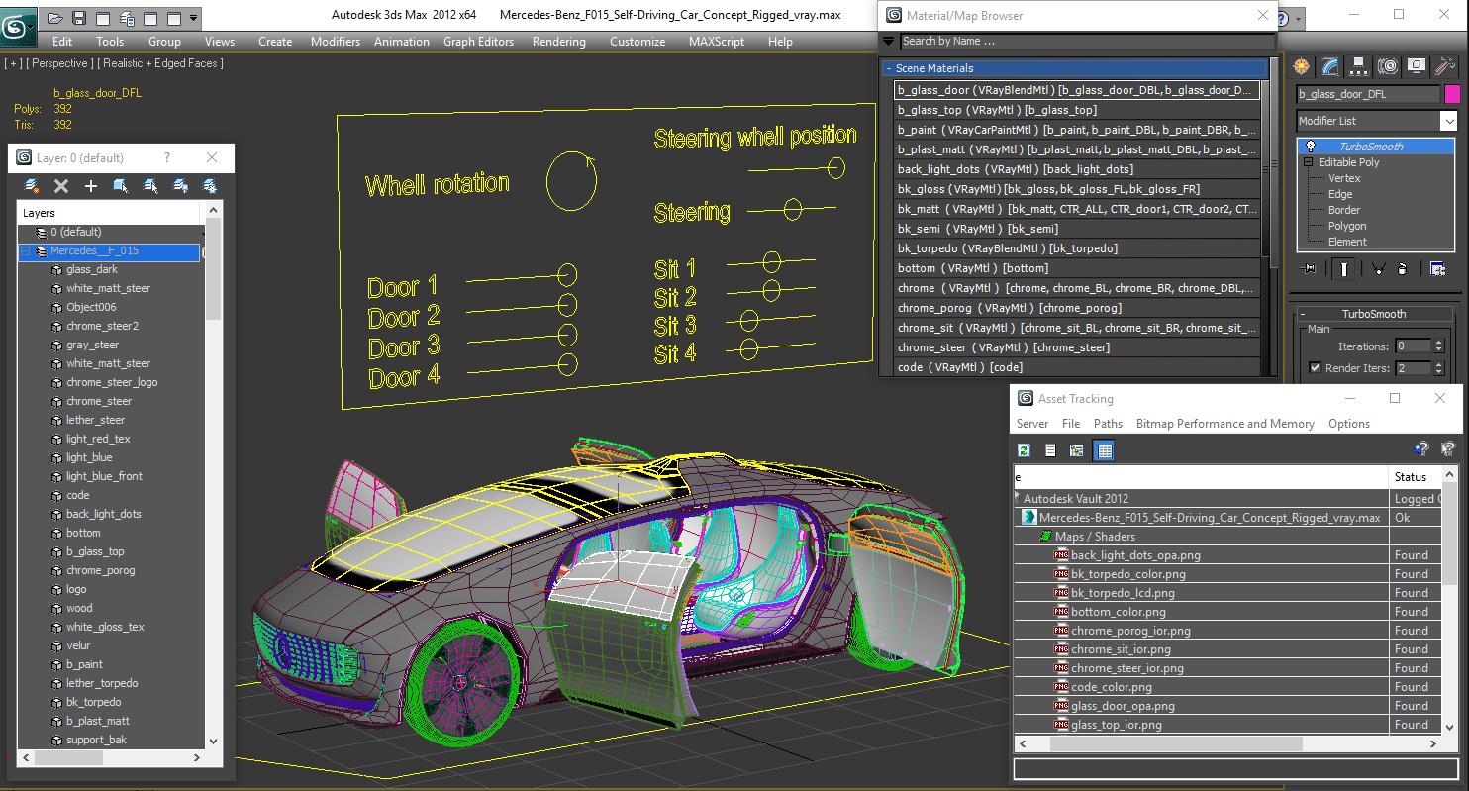Click Status Log list icon in Asset Tracking
This screenshot has width=1469, height=791.
tap(1050, 450)
